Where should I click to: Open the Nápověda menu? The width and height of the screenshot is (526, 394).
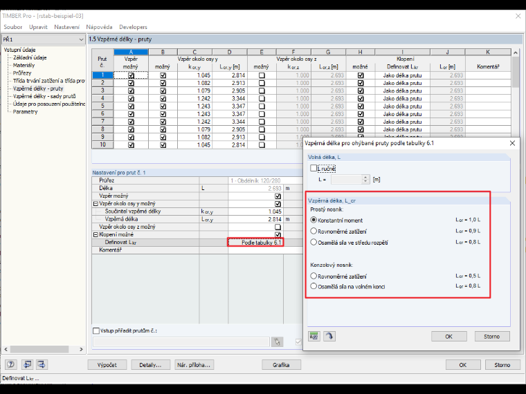point(99,27)
